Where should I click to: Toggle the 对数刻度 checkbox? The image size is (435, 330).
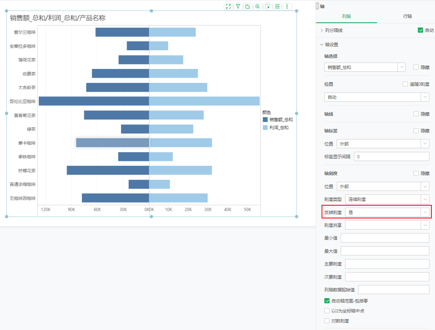tap(327, 321)
